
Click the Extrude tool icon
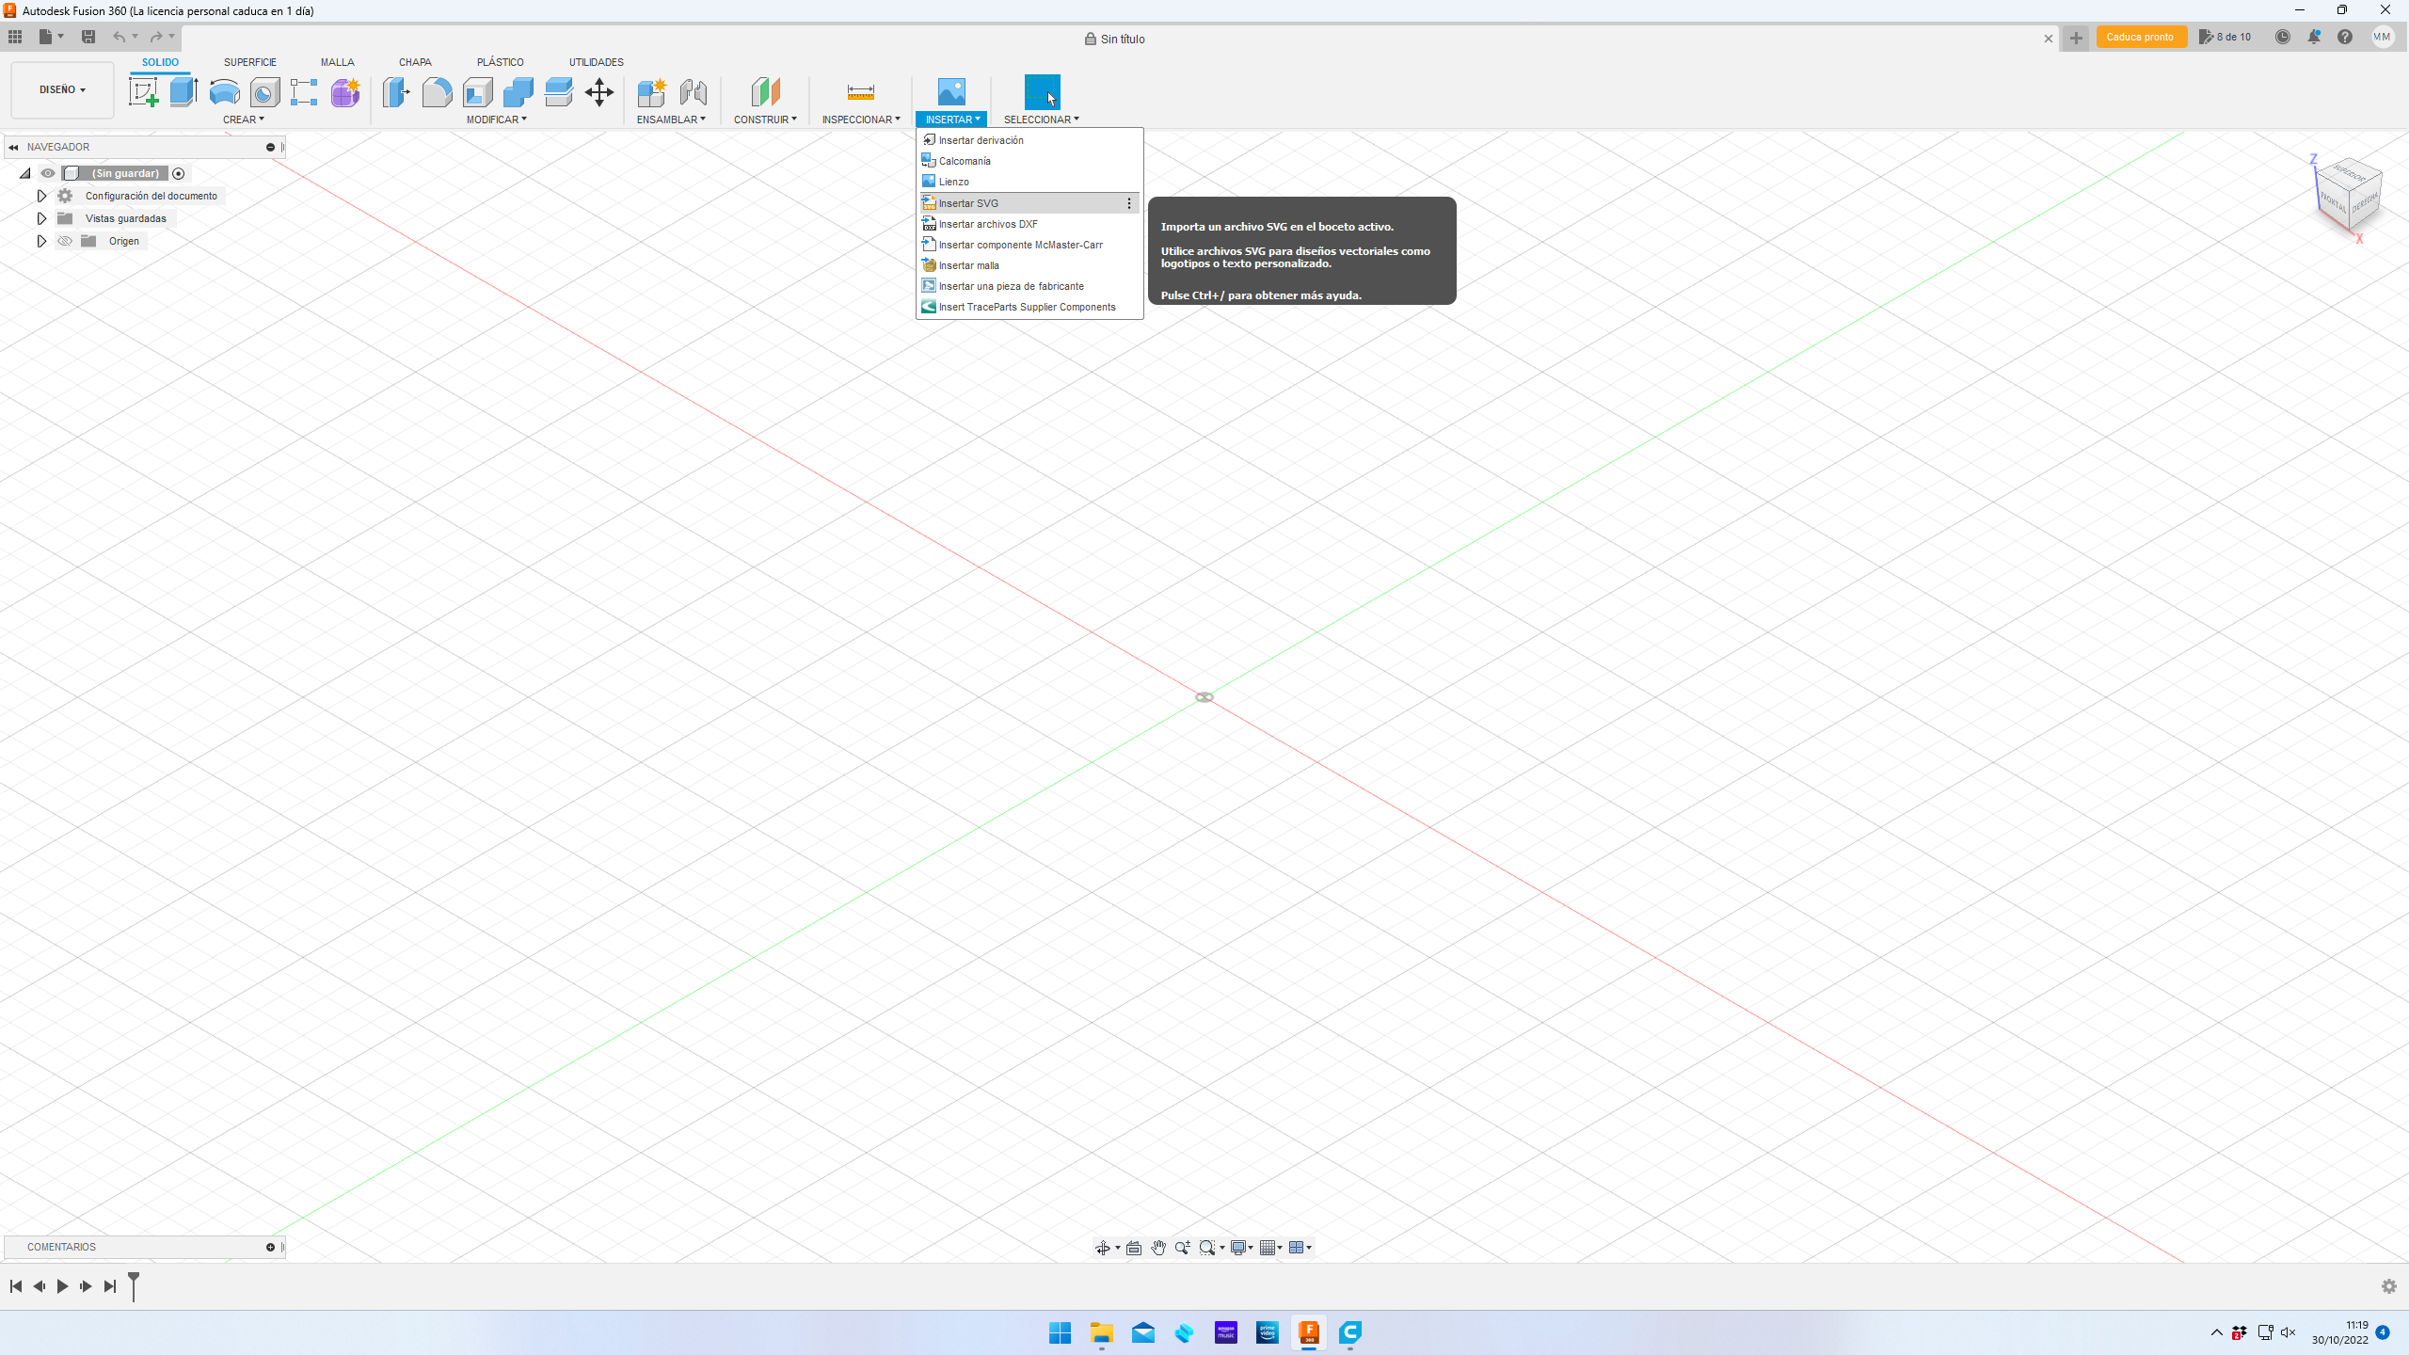pos(183,92)
